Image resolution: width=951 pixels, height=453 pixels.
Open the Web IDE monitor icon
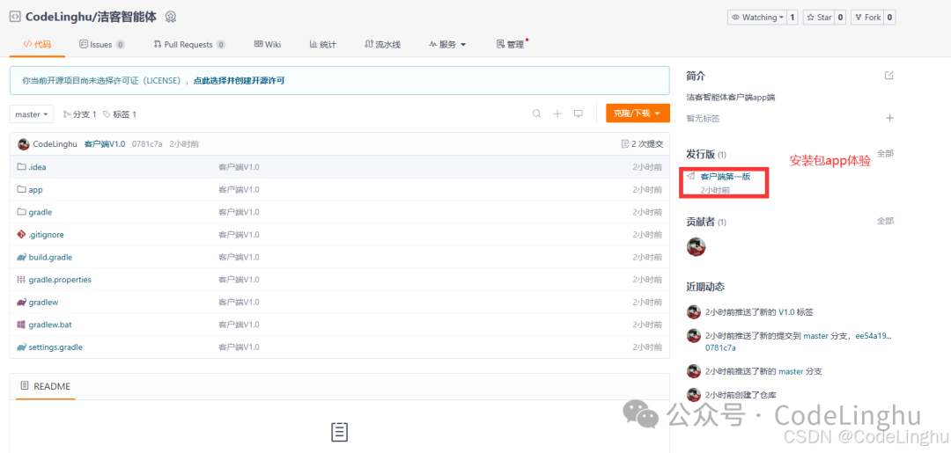click(x=579, y=113)
